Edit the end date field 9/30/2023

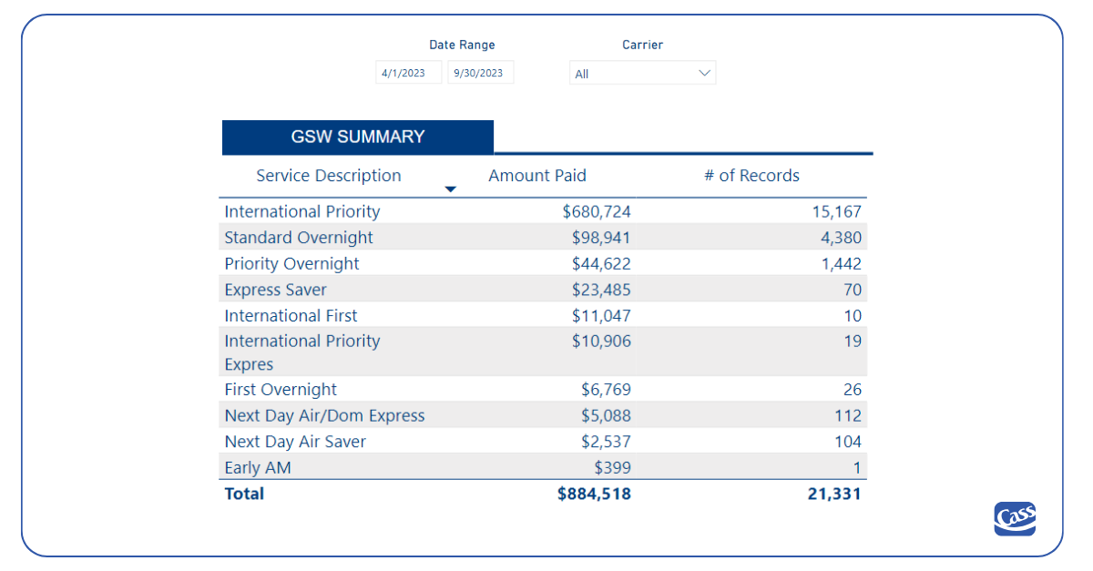pos(481,73)
